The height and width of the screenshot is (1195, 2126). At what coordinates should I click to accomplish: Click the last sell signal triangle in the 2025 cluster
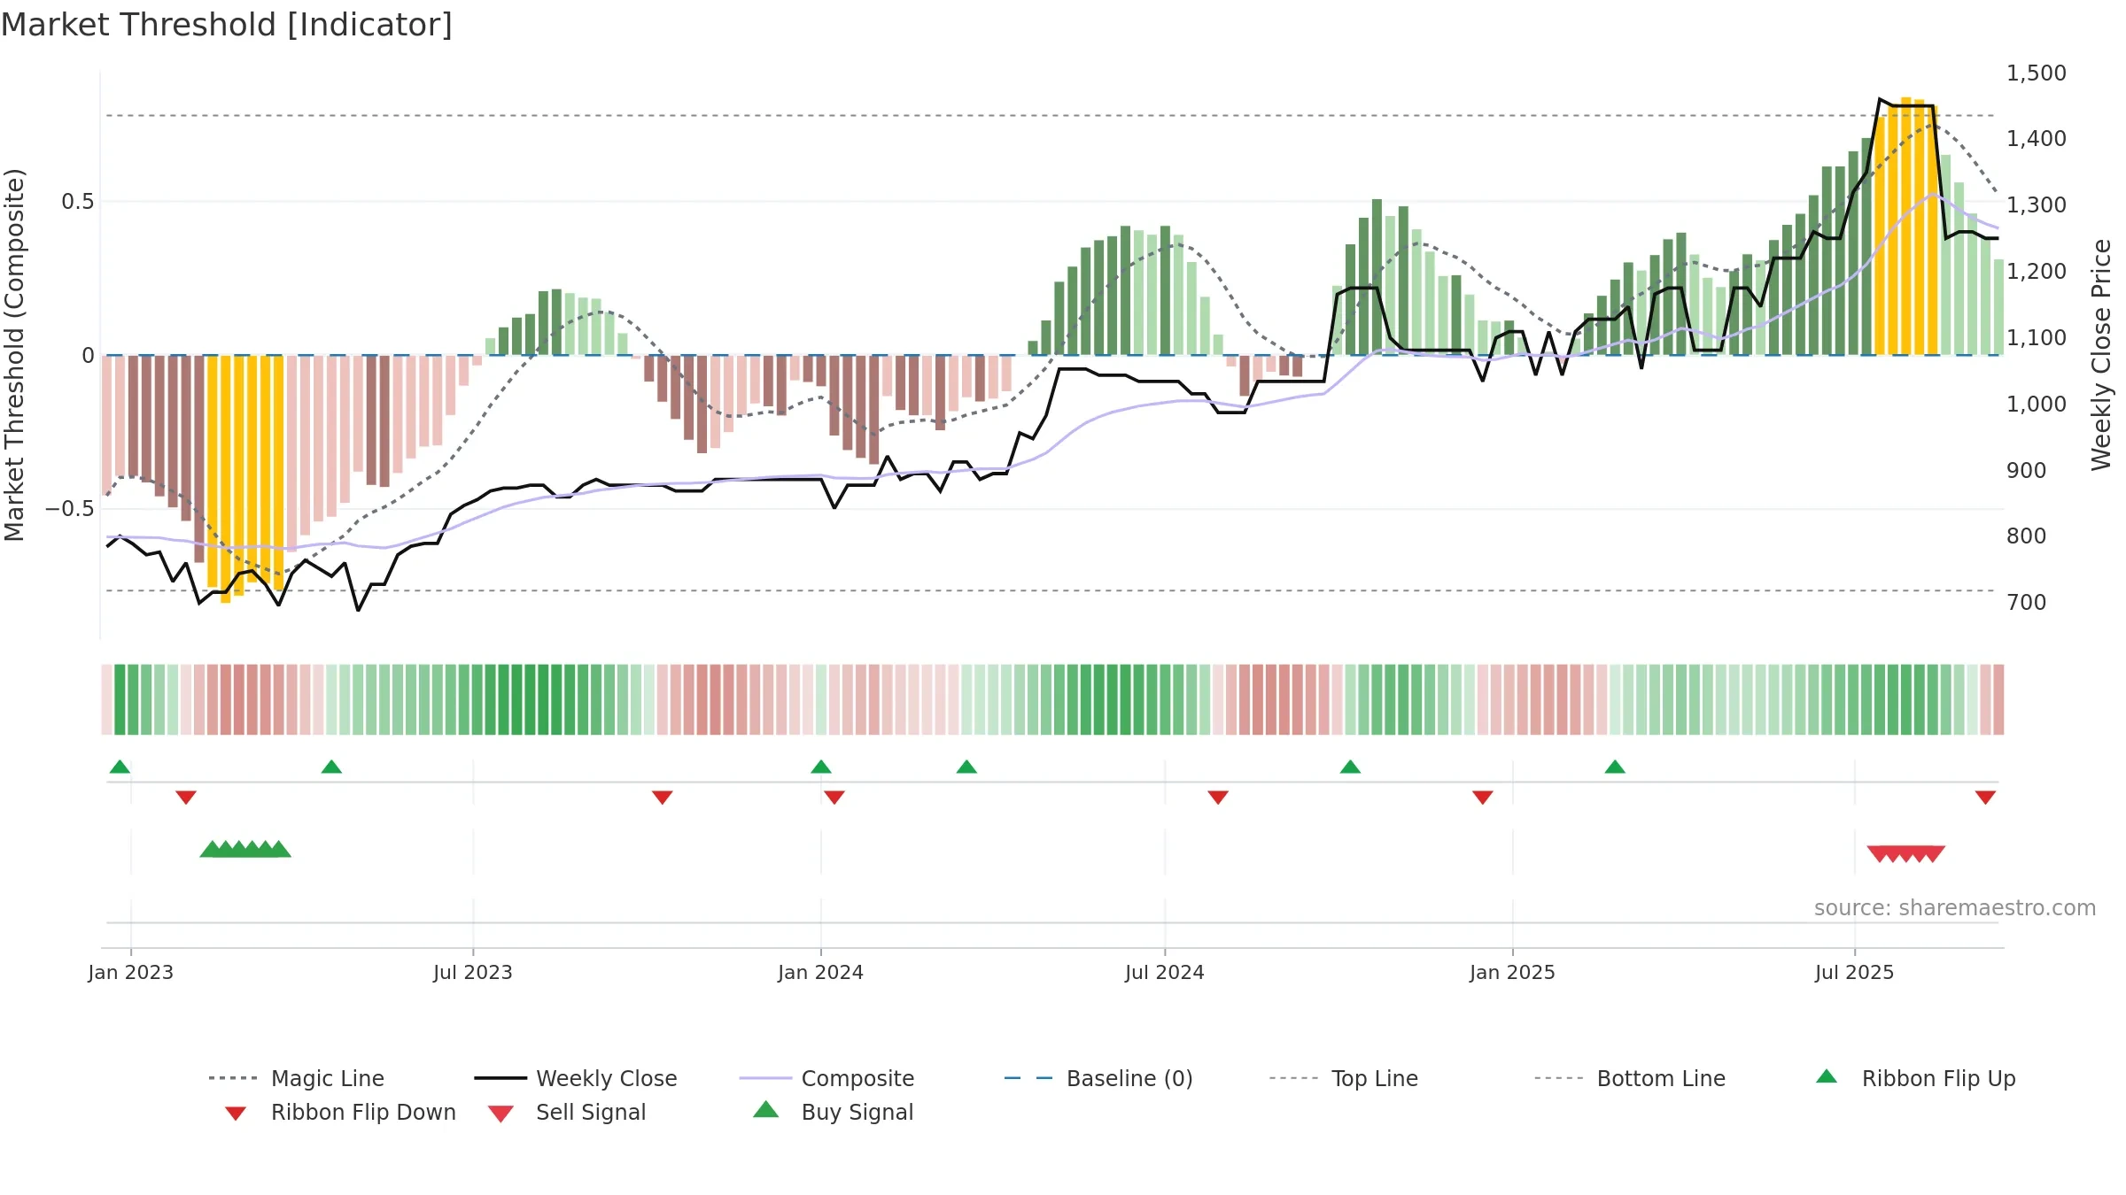pos(1934,854)
